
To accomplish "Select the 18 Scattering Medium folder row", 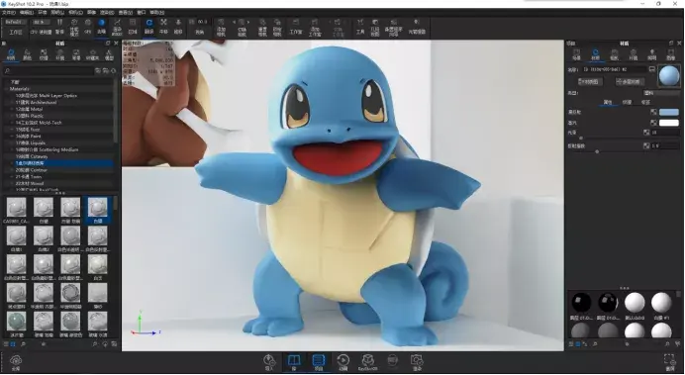I will (59, 149).
